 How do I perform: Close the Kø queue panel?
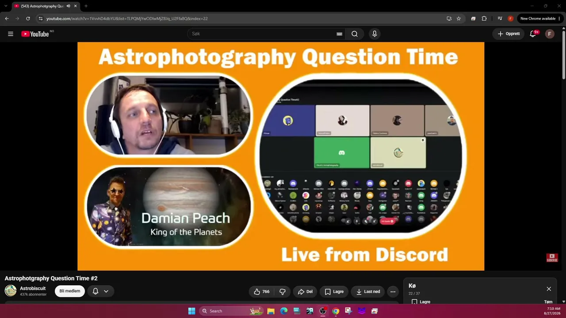pos(549,289)
